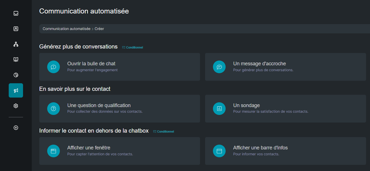
Task: Select the highlighted megaphone campaigns icon
Action: (16, 90)
